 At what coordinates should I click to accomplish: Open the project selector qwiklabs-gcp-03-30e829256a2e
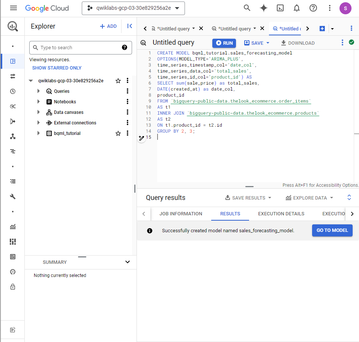pyautogui.click(x=133, y=8)
